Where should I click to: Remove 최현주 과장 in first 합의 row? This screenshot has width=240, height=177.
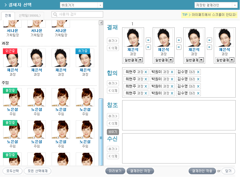[146, 72]
